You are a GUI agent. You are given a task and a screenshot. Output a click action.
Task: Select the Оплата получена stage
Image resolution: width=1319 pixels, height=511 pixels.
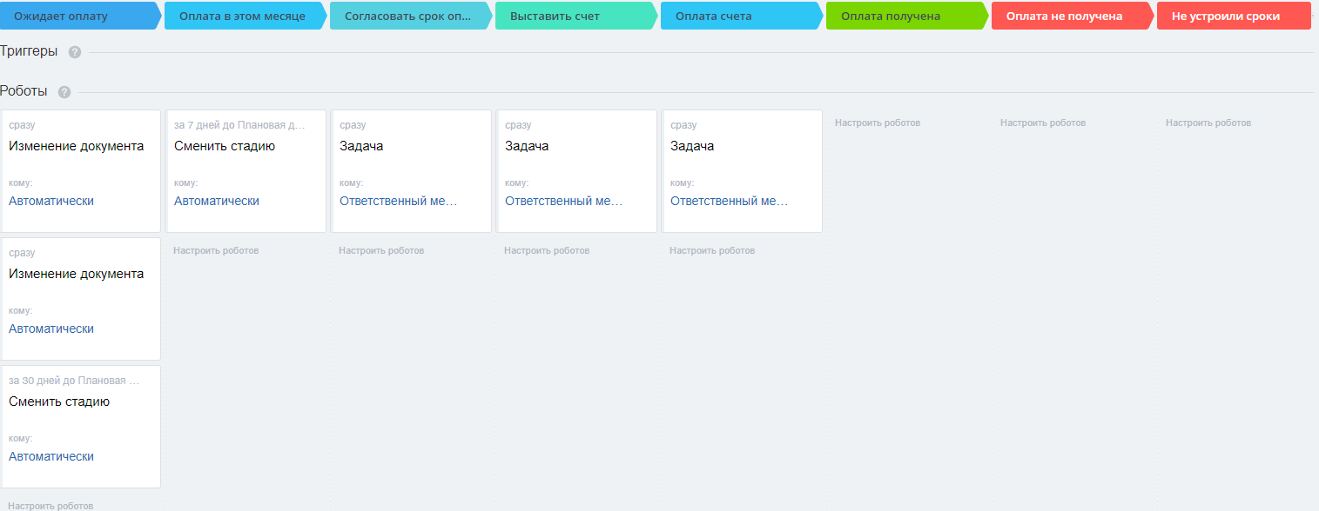907,16
